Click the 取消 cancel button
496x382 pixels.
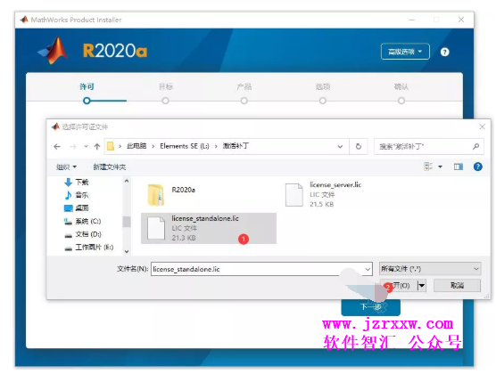pos(457,286)
